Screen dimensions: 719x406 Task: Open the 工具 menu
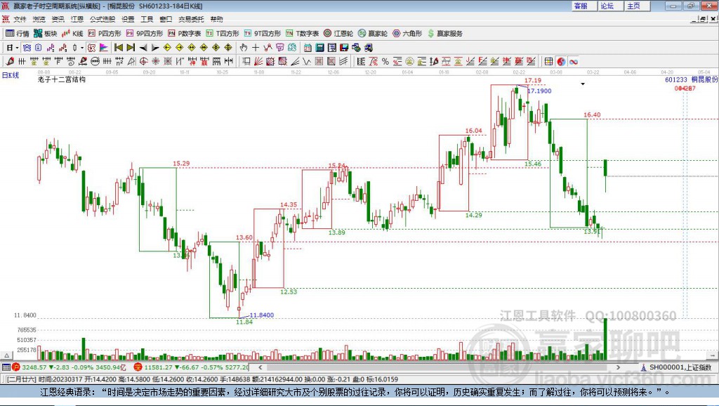point(147,19)
